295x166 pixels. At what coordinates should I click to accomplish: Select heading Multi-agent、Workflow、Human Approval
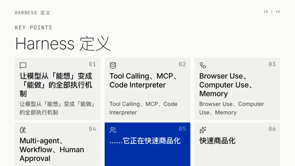click(52, 149)
